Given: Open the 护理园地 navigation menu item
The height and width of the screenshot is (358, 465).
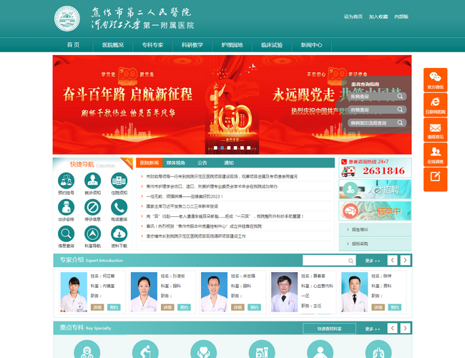Looking at the screenshot, I should pyautogui.click(x=232, y=44).
